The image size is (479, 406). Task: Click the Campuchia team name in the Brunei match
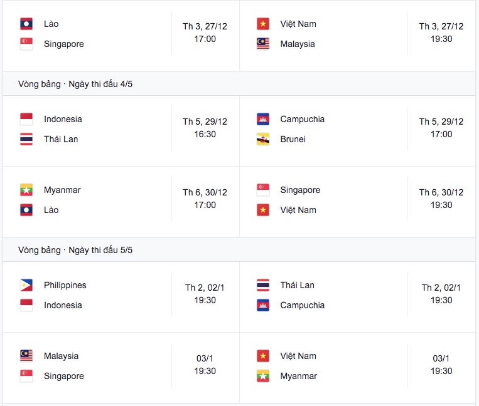click(302, 119)
